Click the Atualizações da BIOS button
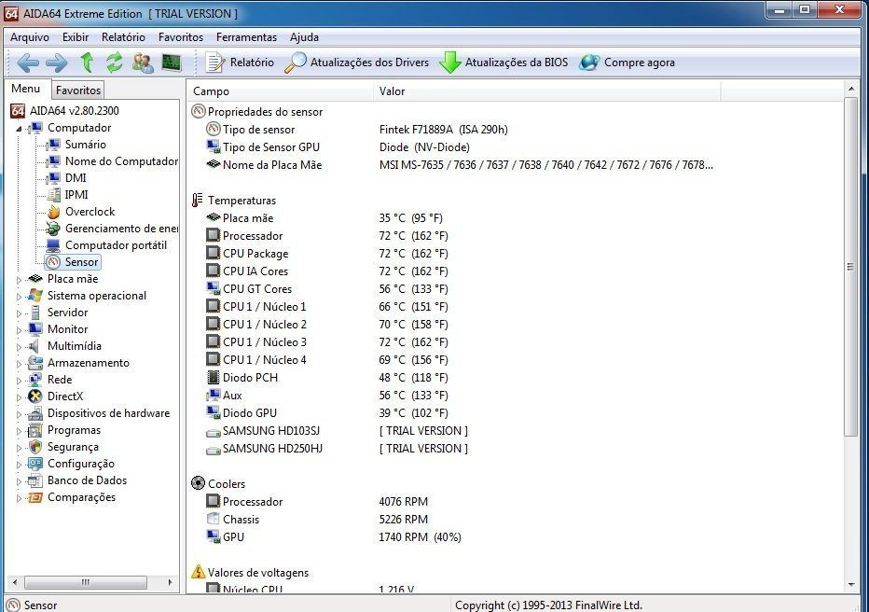The height and width of the screenshot is (612, 869). 503,63
